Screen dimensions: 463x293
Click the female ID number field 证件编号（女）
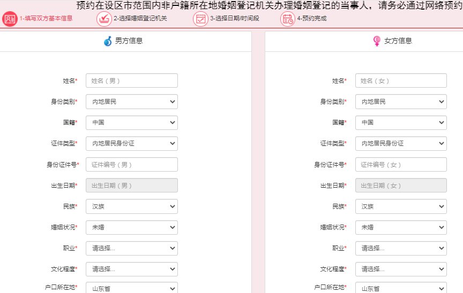401,165
